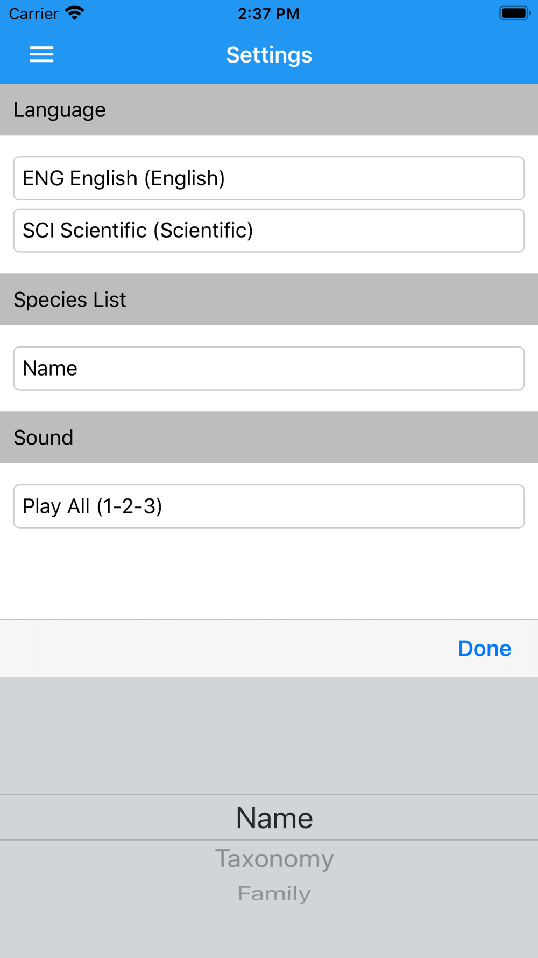Image resolution: width=538 pixels, height=958 pixels.
Task: Tap blank white area below Play All field
Action: point(269,574)
